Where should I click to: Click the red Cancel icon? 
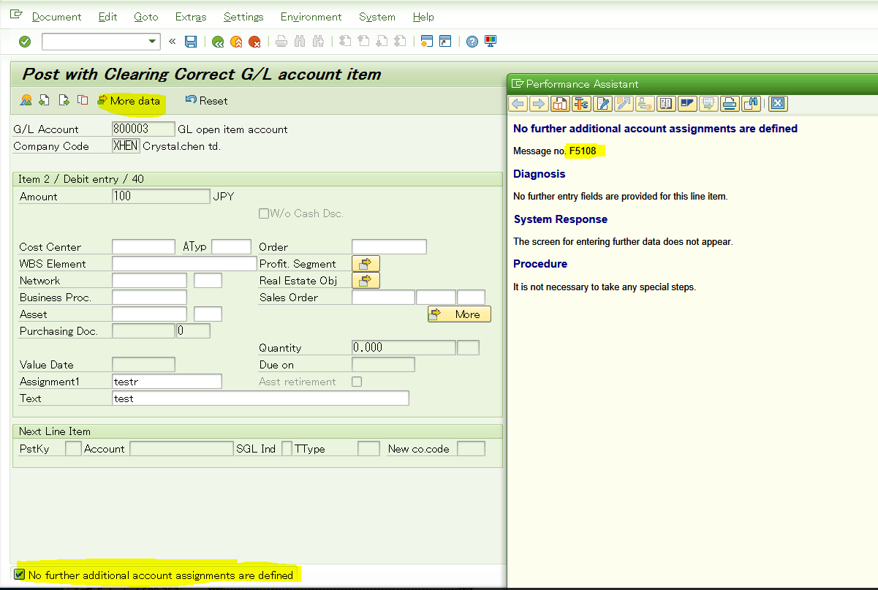[254, 42]
